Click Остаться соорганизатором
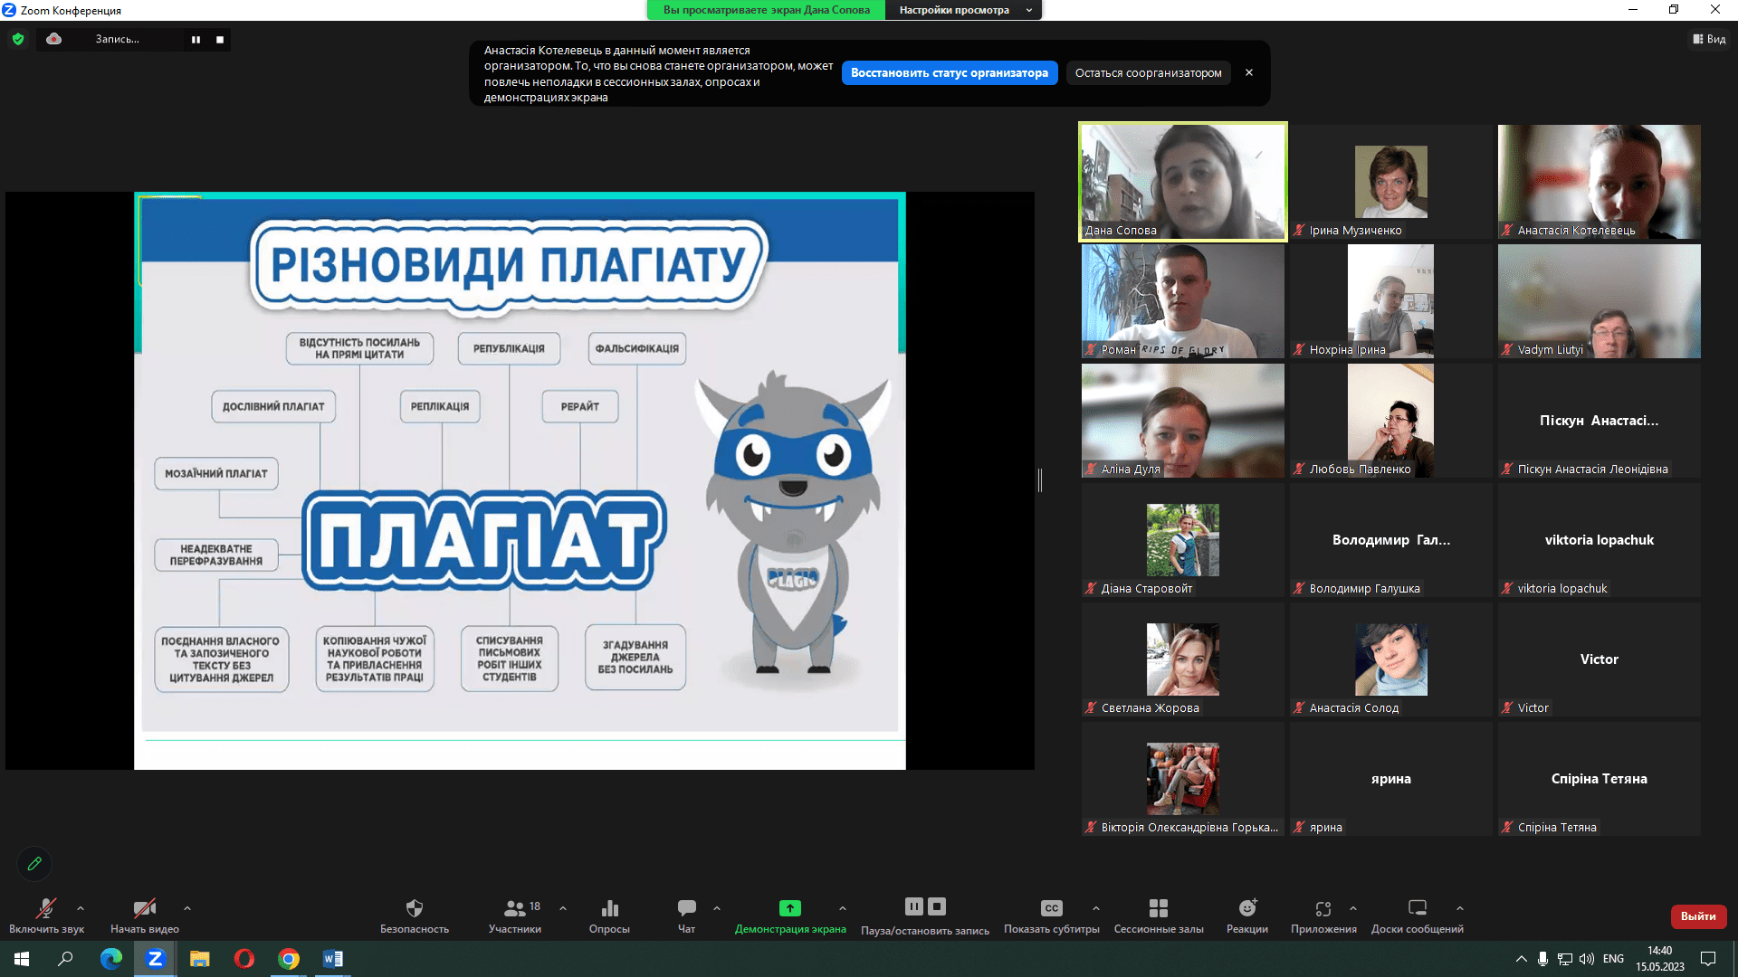The width and height of the screenshot is (1738, 977). [x=1148, y=72]
